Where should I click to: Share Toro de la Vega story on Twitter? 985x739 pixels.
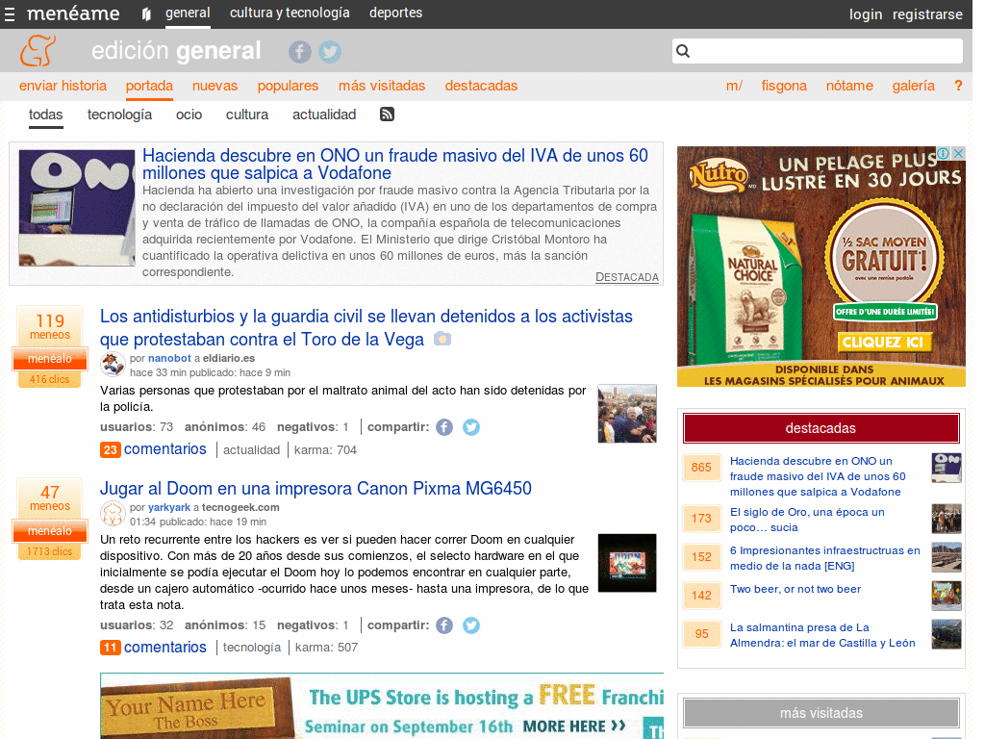(471, 427)
